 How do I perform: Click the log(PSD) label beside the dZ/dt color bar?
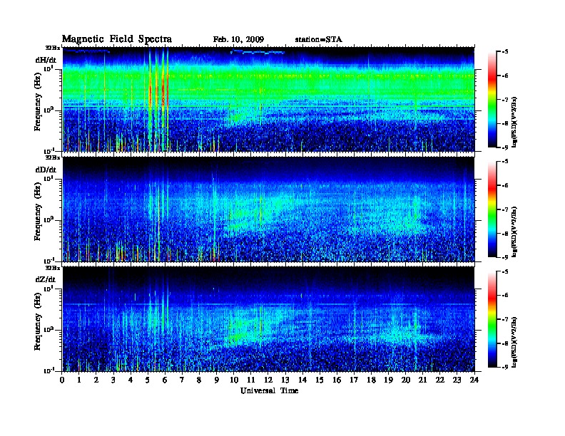tap(515, 342)
